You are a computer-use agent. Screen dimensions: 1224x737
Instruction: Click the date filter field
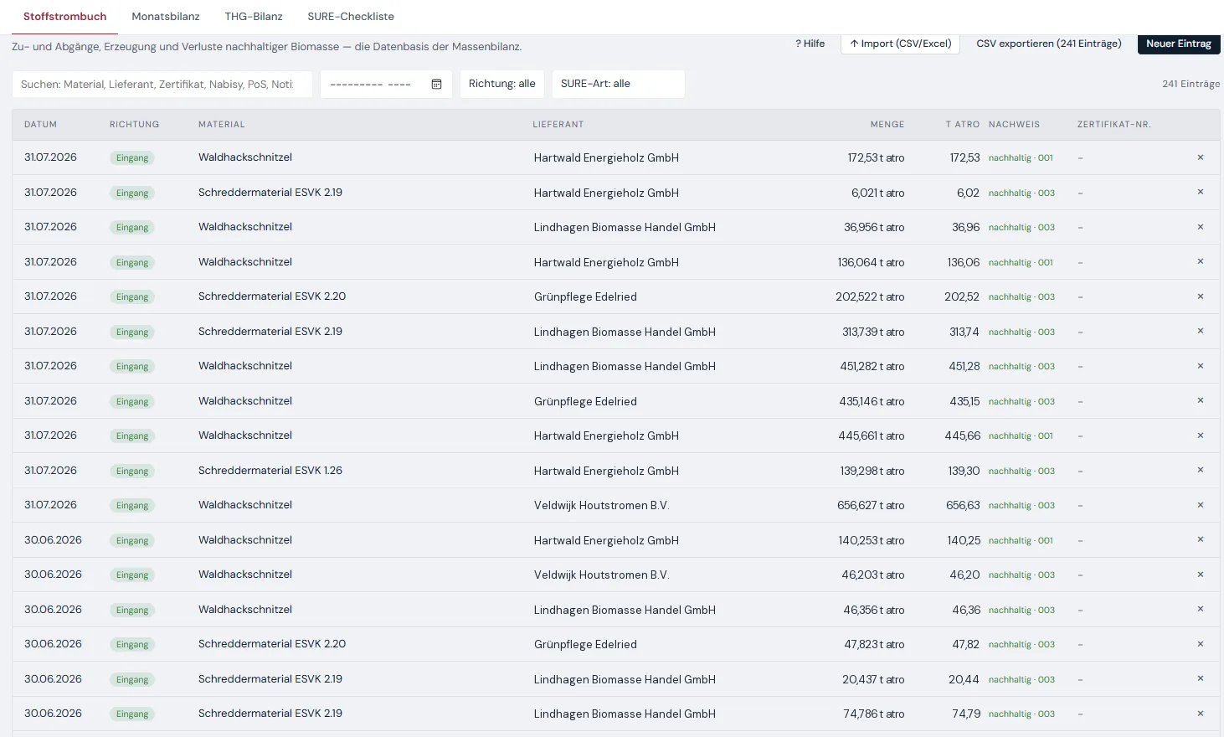[386, 84]
